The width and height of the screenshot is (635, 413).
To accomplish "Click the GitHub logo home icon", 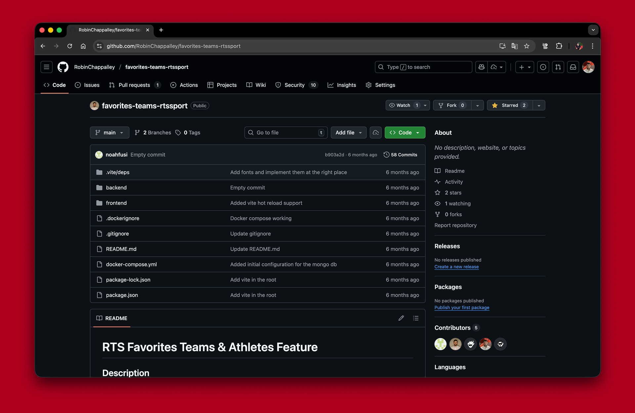I will 63,67.
